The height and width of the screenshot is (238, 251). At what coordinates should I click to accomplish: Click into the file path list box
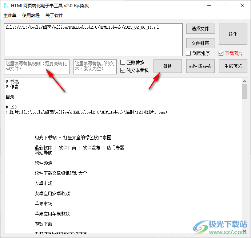[93, 40]
